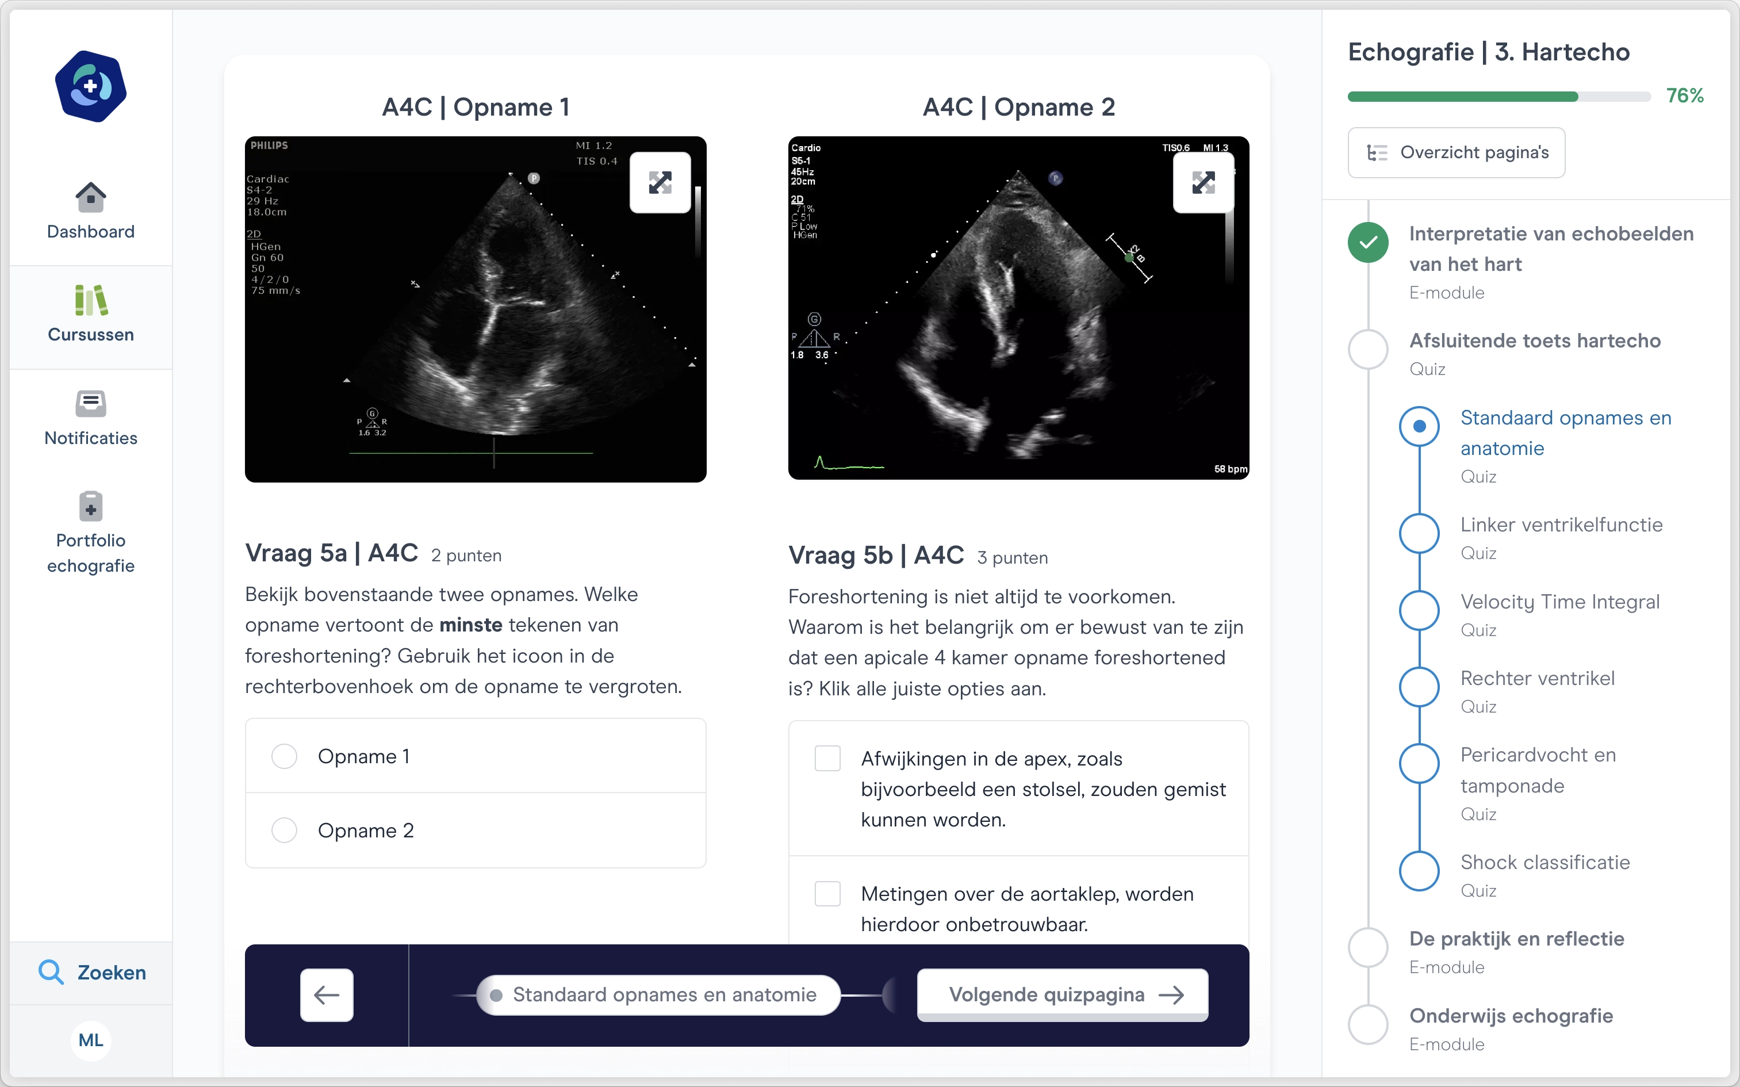Image resolution: width=1740 pixels, height=1087 pixels.
Task: Check the aortaklep metingen option
Action: [x=827, y=894]
